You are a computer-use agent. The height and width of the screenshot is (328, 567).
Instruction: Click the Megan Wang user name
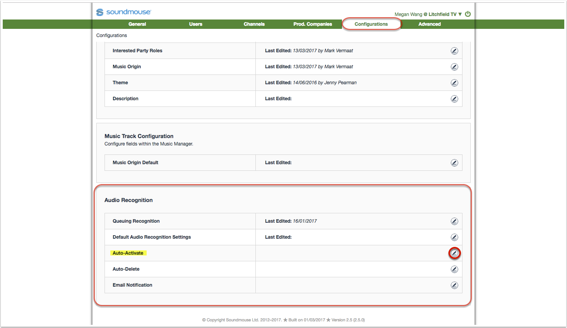pyautogui.click(x=408, y=14)
